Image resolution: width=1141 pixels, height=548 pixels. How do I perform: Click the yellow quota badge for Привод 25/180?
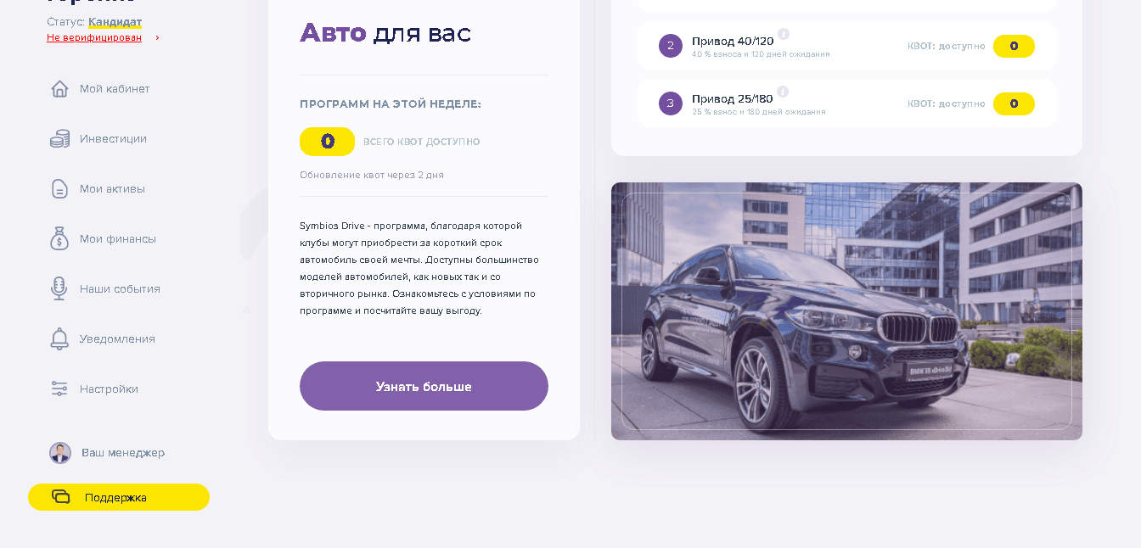pos(1014,103)
